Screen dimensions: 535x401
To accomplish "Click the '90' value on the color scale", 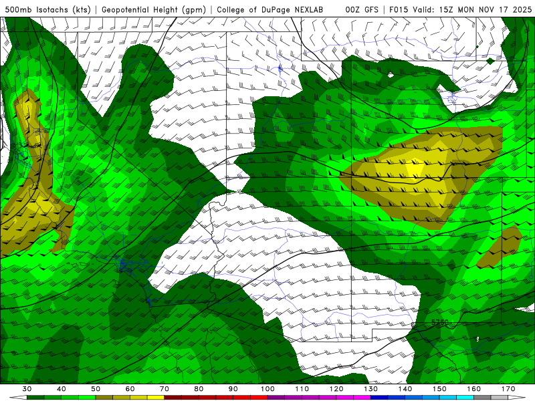I will click(233, 389).
